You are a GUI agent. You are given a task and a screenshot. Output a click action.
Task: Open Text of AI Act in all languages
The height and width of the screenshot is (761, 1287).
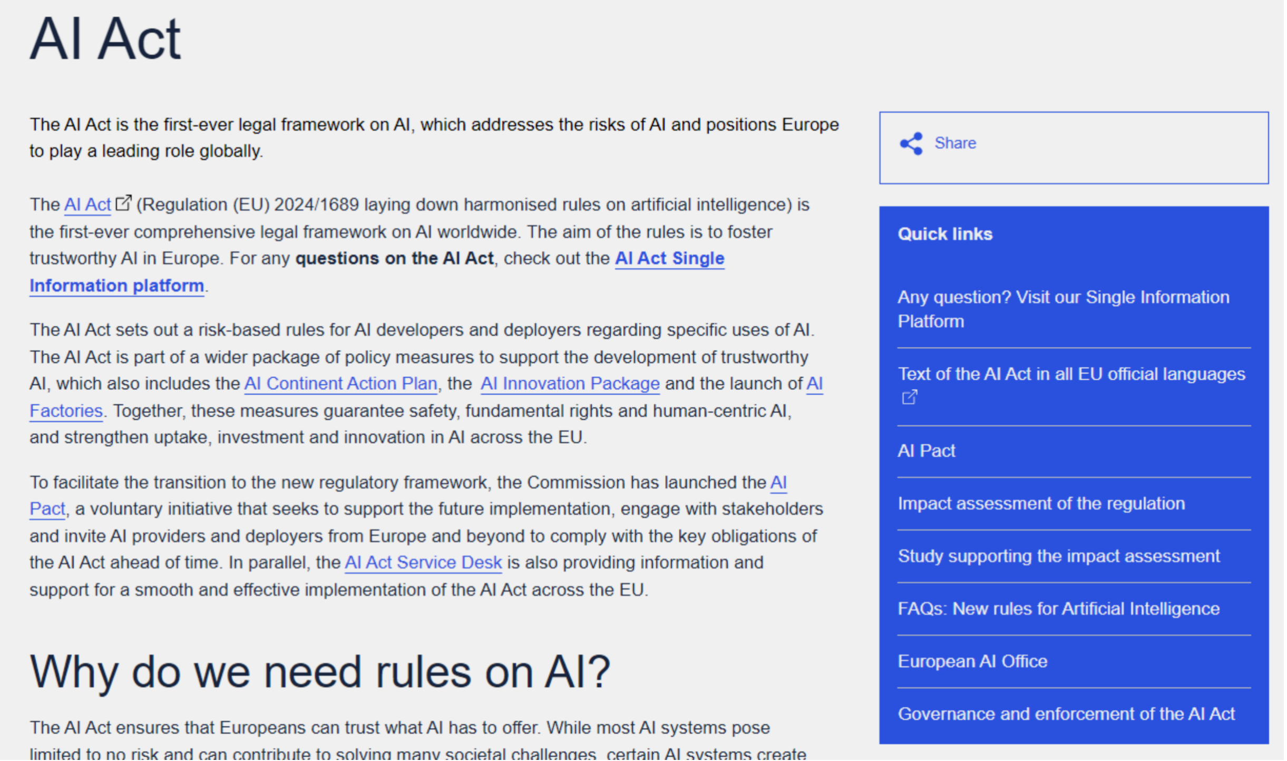coord(1071,374)
